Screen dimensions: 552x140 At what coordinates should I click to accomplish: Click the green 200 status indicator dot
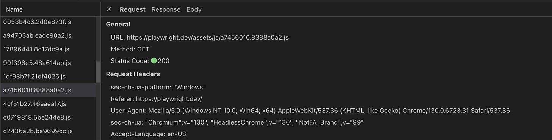[x=154, y=61]
